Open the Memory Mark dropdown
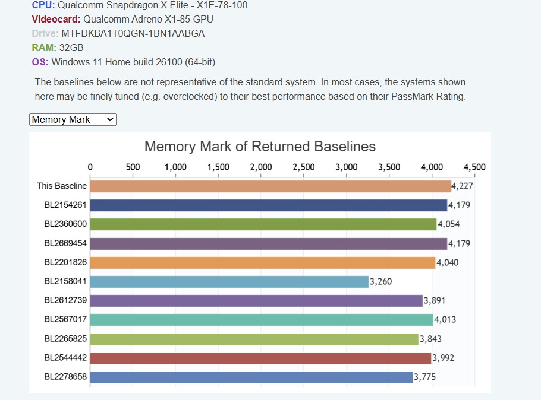This screenshot has width=541, height=400. pyautogui.click(x=73, y=120)
